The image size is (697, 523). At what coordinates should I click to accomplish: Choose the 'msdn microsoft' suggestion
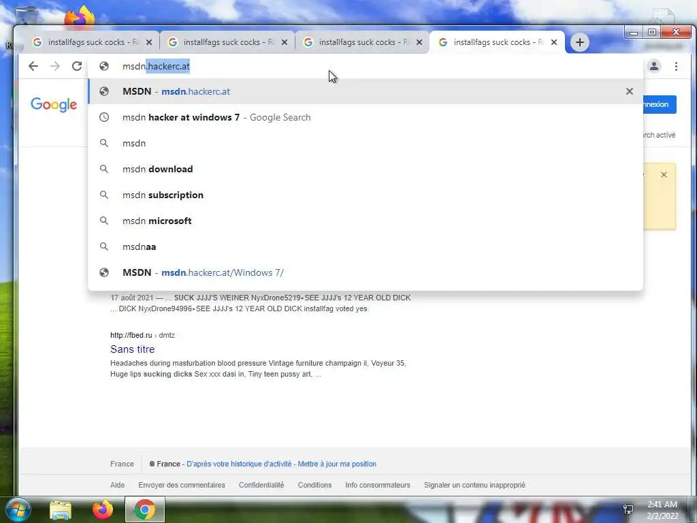(366, 221)
